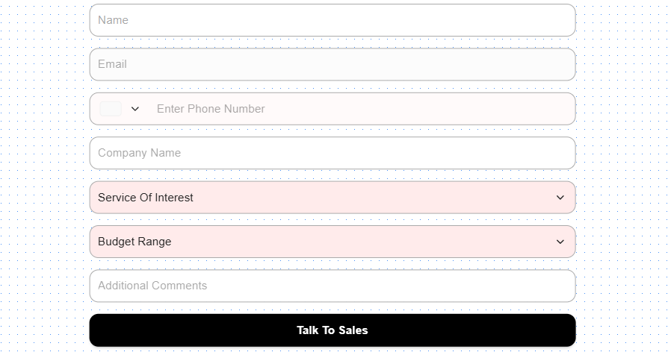
Task: Submit the form with Talk To Sales
Action: pyautogui.click(x=332, y=330)
